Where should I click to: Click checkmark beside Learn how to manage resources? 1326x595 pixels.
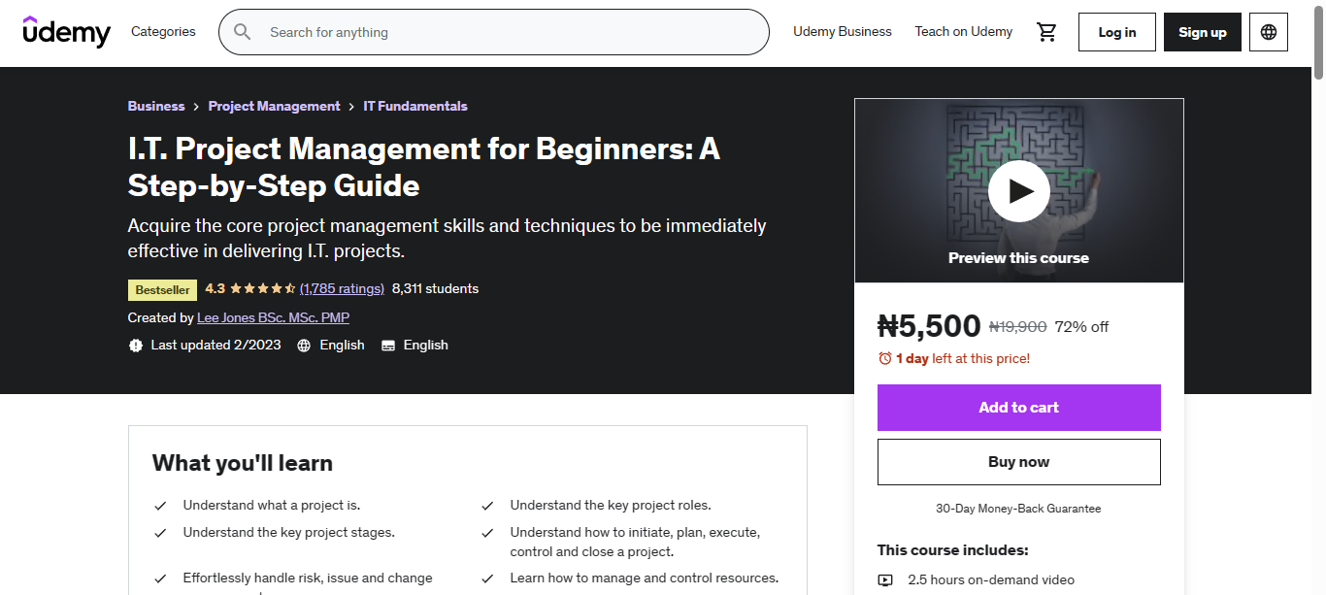click(x=487, y=578)
